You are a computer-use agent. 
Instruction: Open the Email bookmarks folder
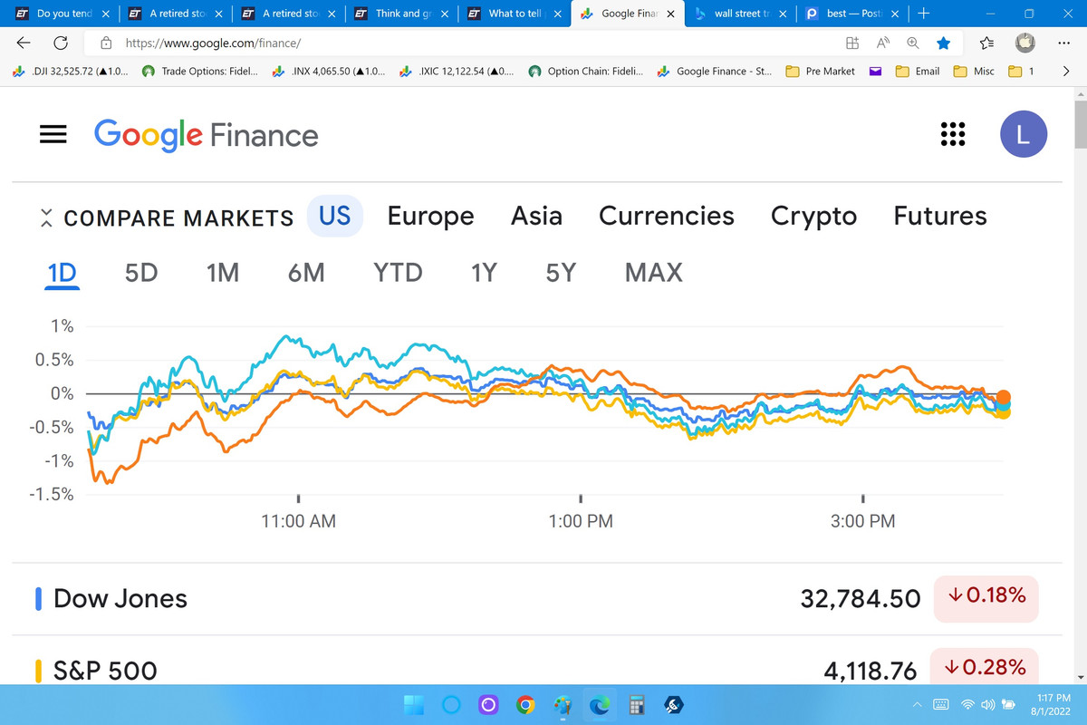tap(918, 71)
